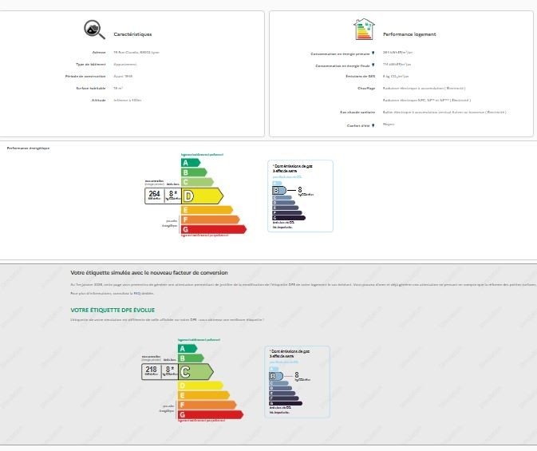Viewport: 537px width, 451px height.
Task: Click the Caractéristiques heading
Action: click(132, 34)
